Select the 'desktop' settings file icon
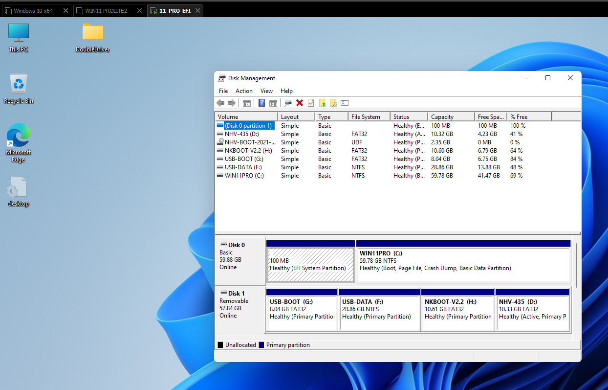The height and width of the screenshot is (390, 608). (19, 192)
